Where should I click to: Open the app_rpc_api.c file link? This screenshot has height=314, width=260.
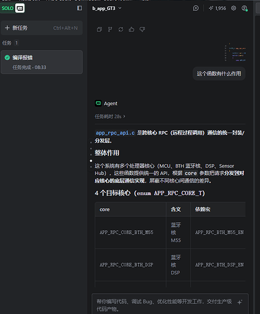point(115,133)
